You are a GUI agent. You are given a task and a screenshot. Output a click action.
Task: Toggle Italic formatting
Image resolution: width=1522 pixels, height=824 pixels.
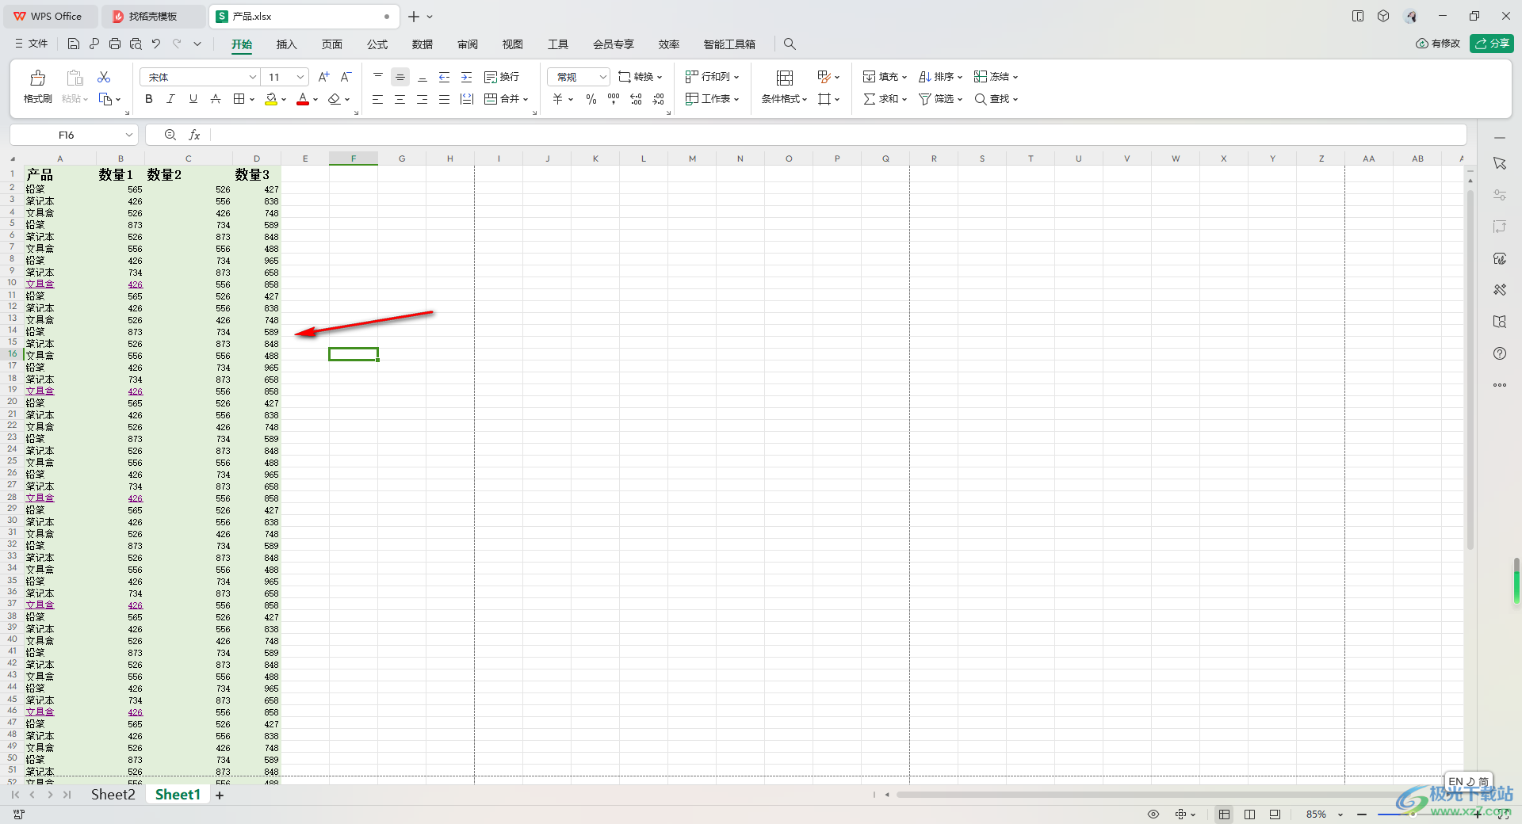tap(170, 99)
